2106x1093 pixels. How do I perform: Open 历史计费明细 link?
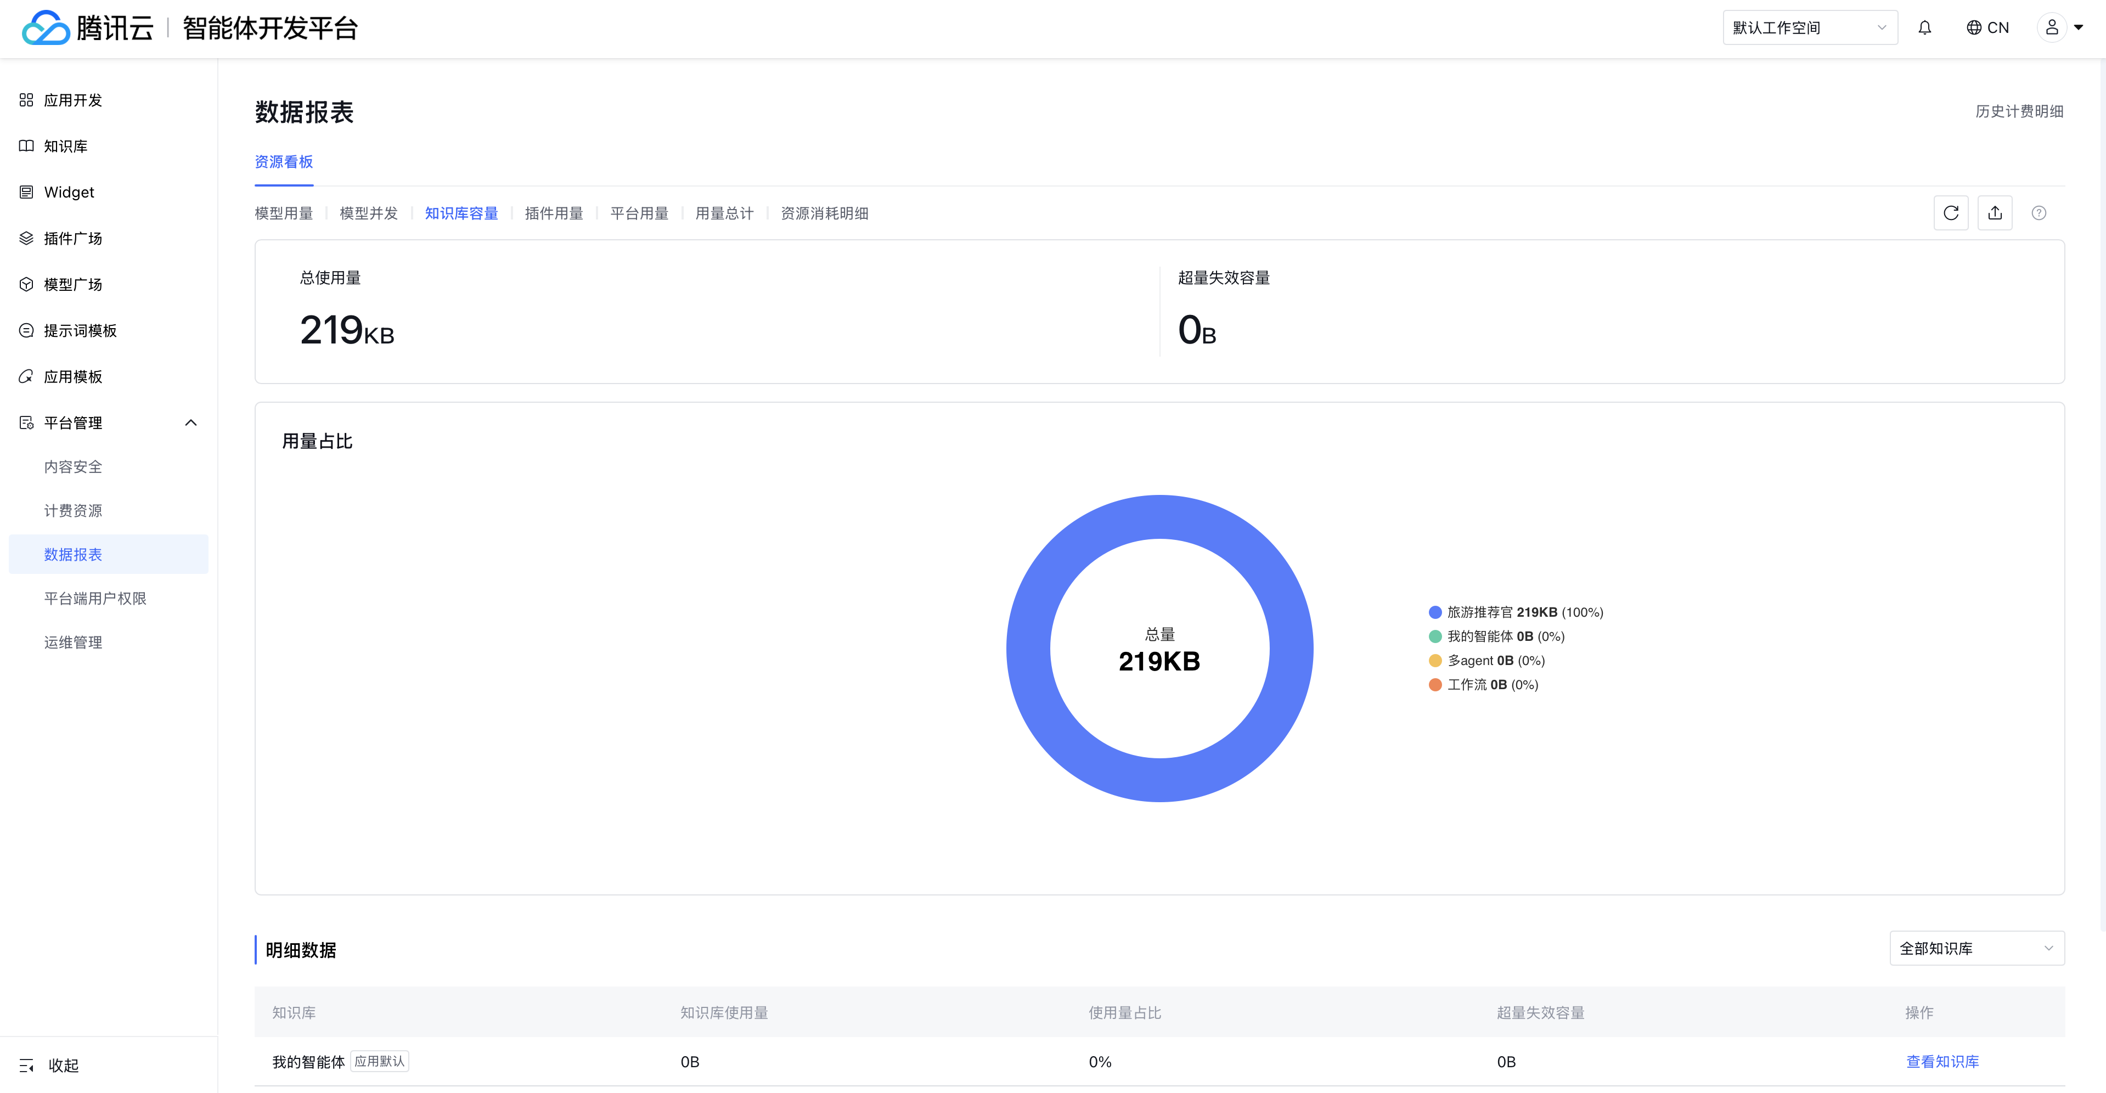tap(2019, 111)
